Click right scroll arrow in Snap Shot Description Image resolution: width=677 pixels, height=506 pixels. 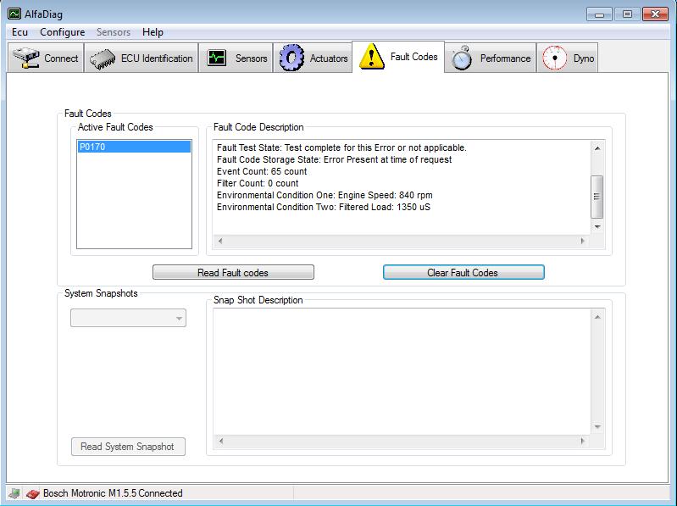(x=583, y=441)
